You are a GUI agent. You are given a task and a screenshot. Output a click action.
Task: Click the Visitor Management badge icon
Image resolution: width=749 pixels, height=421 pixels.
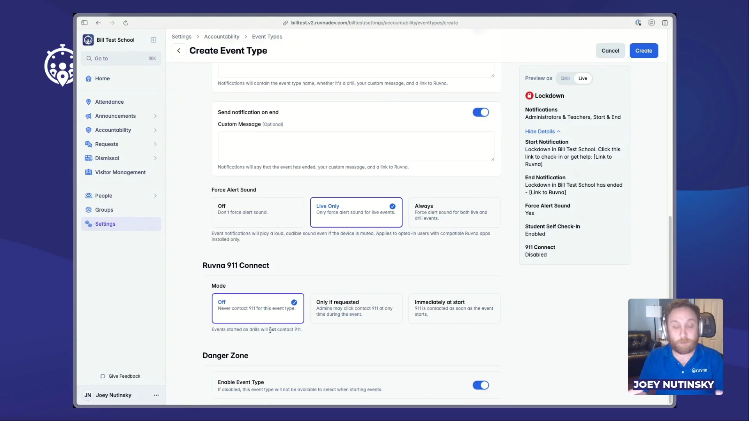[x=89, y=172]
